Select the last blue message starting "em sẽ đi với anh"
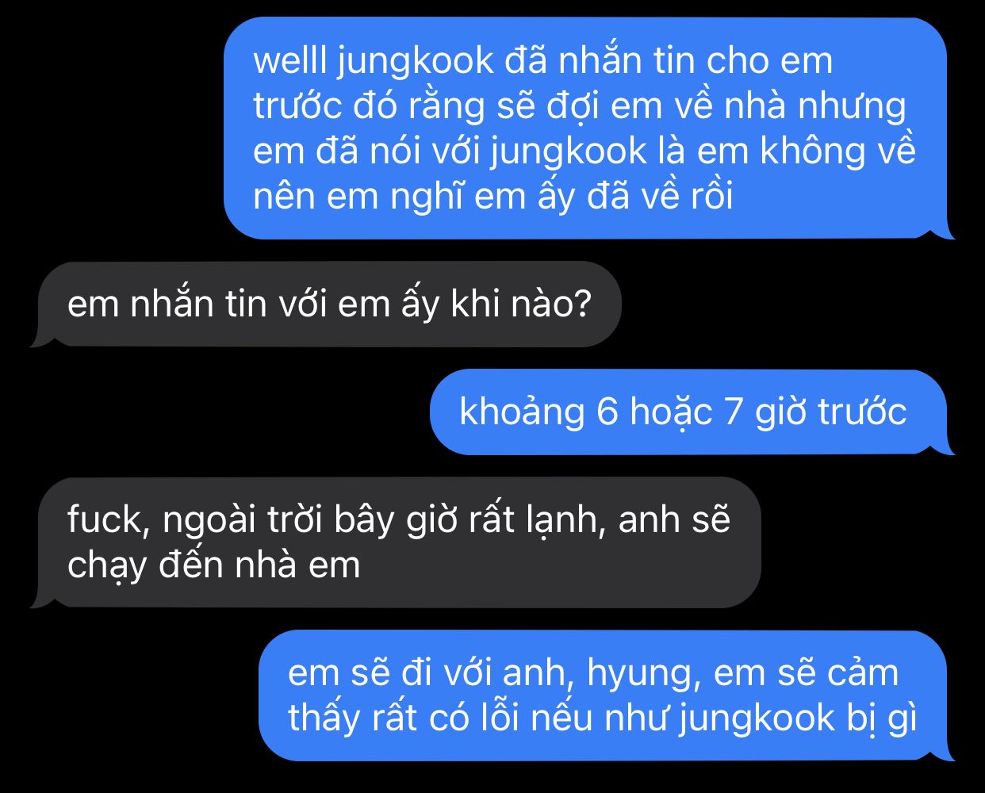The image size is (985, 793). coord(606,695)
